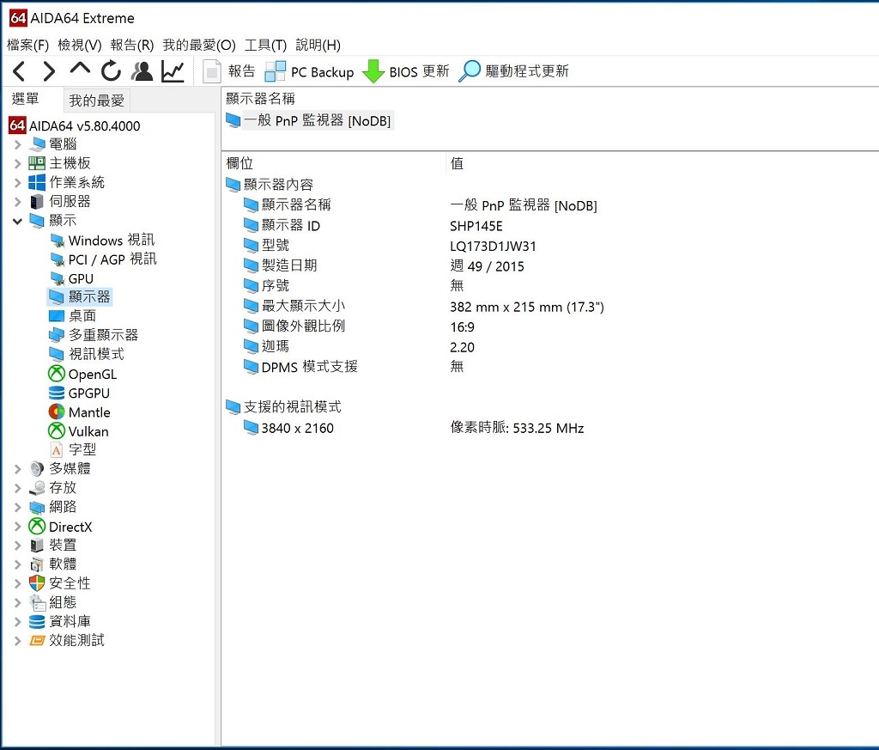Click the 多媒體 speaker icon

tap(37, 468)
